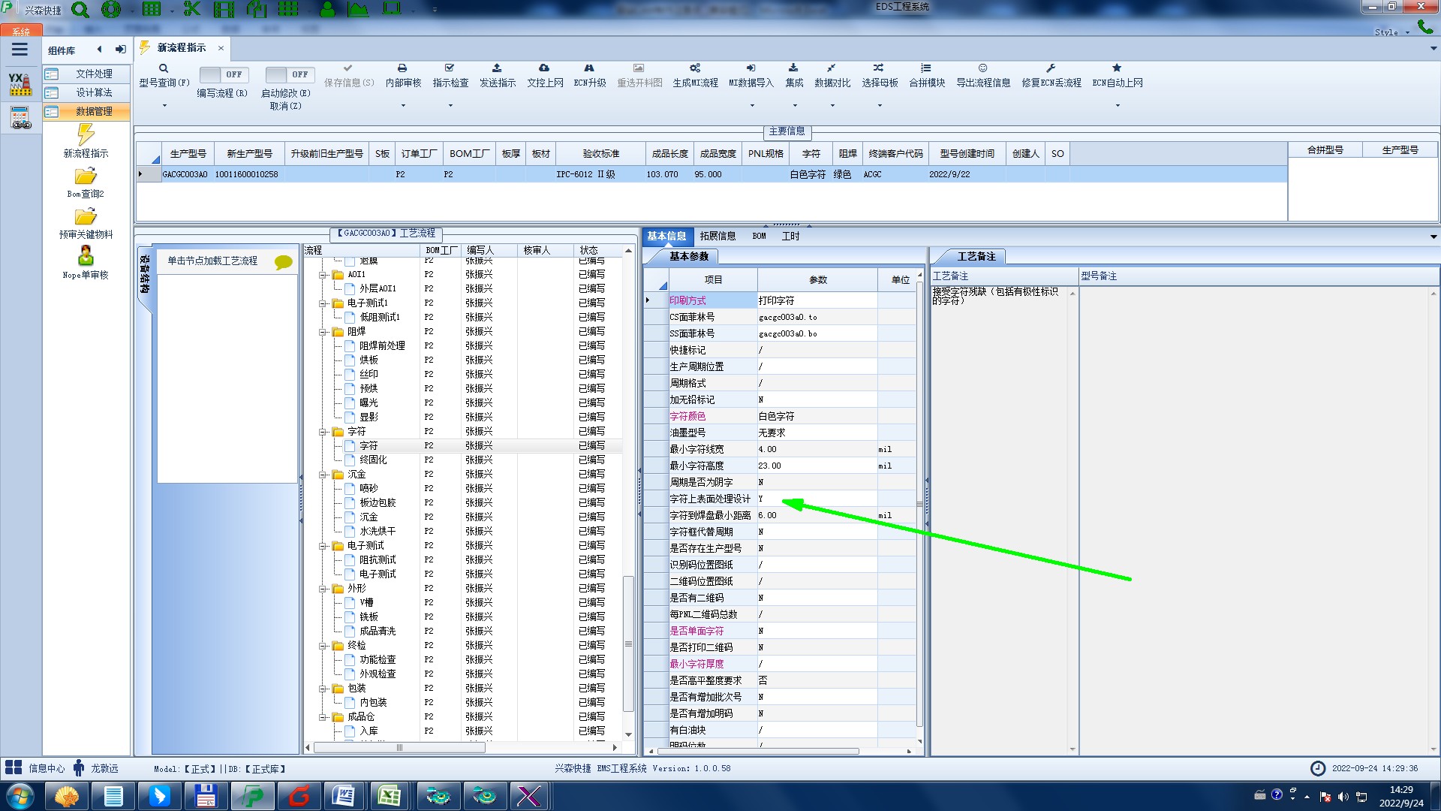Click the 文控上网 upload icon
1441x811 pixels.
[544, 68]
